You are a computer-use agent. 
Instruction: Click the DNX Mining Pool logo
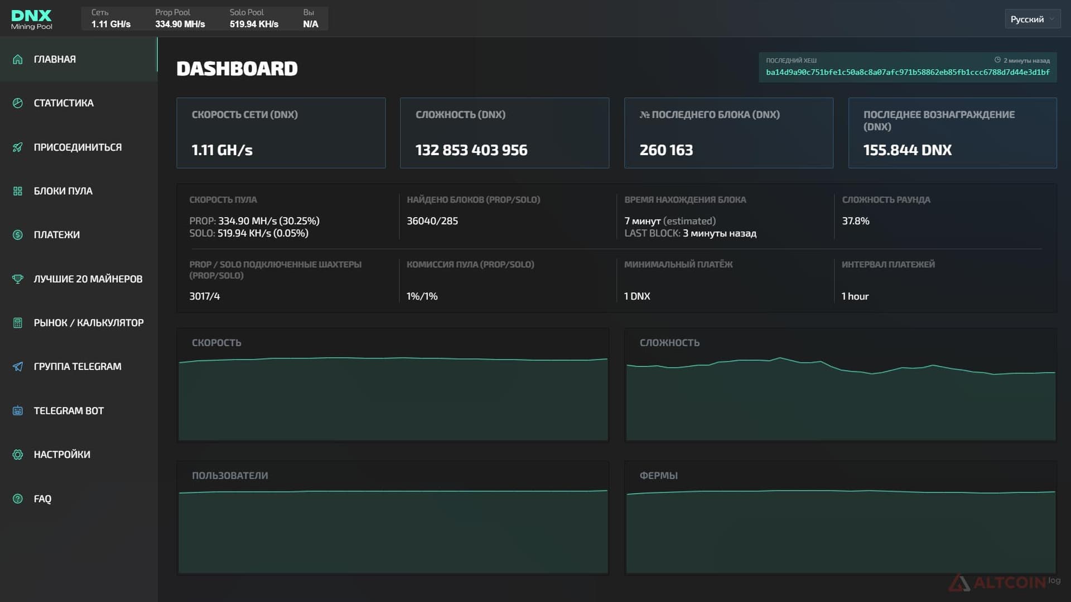click(32, 19)
